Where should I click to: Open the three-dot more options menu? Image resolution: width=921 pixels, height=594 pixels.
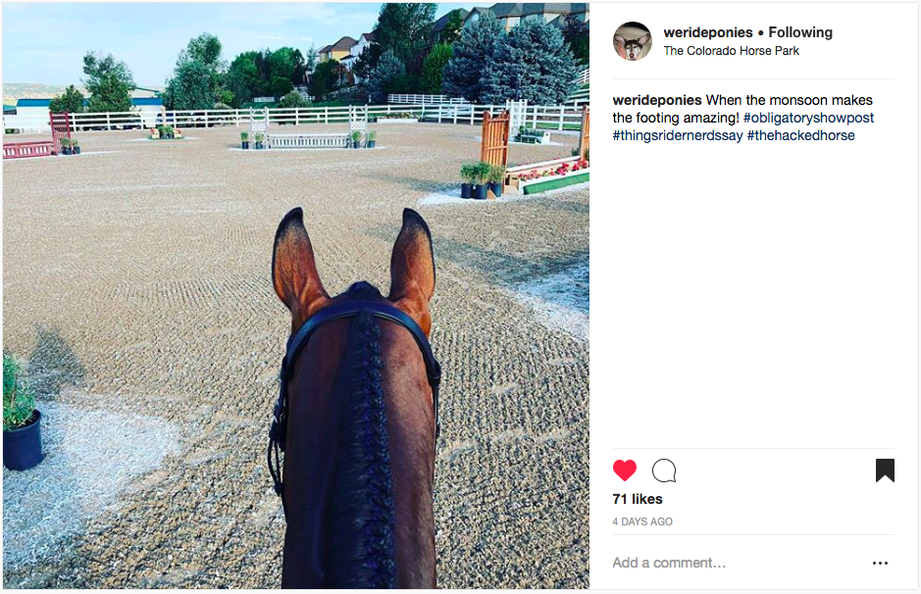(880, 563)
